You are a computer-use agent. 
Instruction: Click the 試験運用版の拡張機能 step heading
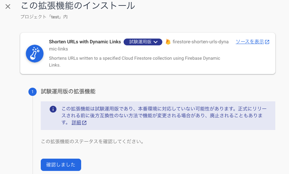pos(68,91)
